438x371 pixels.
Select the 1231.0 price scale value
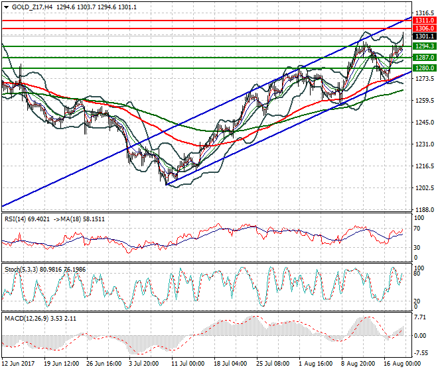click(425, 144)
